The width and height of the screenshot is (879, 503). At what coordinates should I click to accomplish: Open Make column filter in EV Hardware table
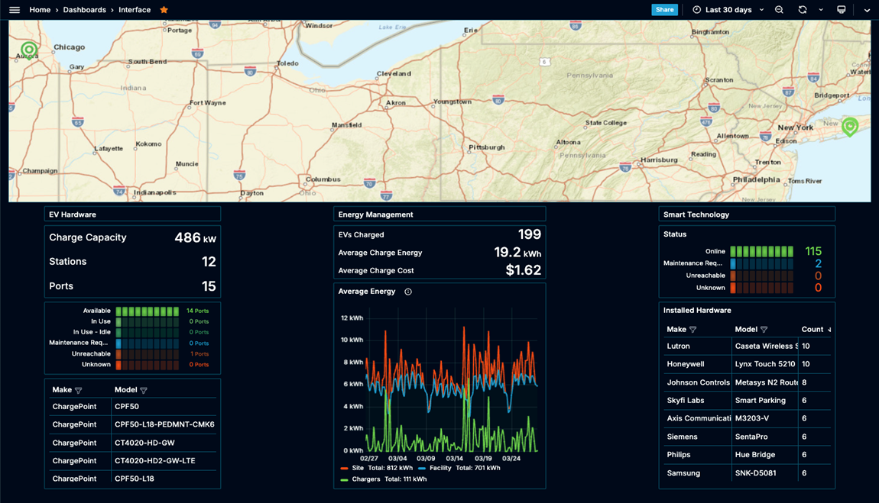pos(79,390)
